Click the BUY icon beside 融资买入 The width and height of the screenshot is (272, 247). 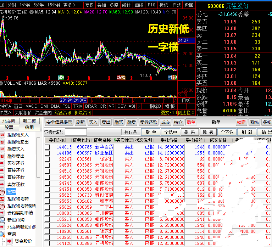pos(2,149)
